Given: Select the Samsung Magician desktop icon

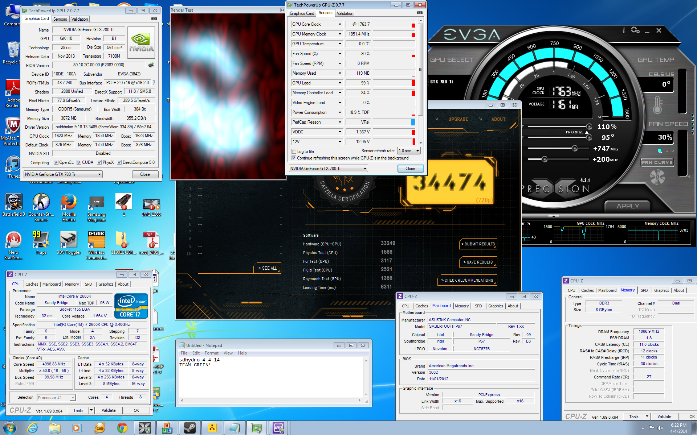Looking at the screenshot, I should [x=96, y=207].
